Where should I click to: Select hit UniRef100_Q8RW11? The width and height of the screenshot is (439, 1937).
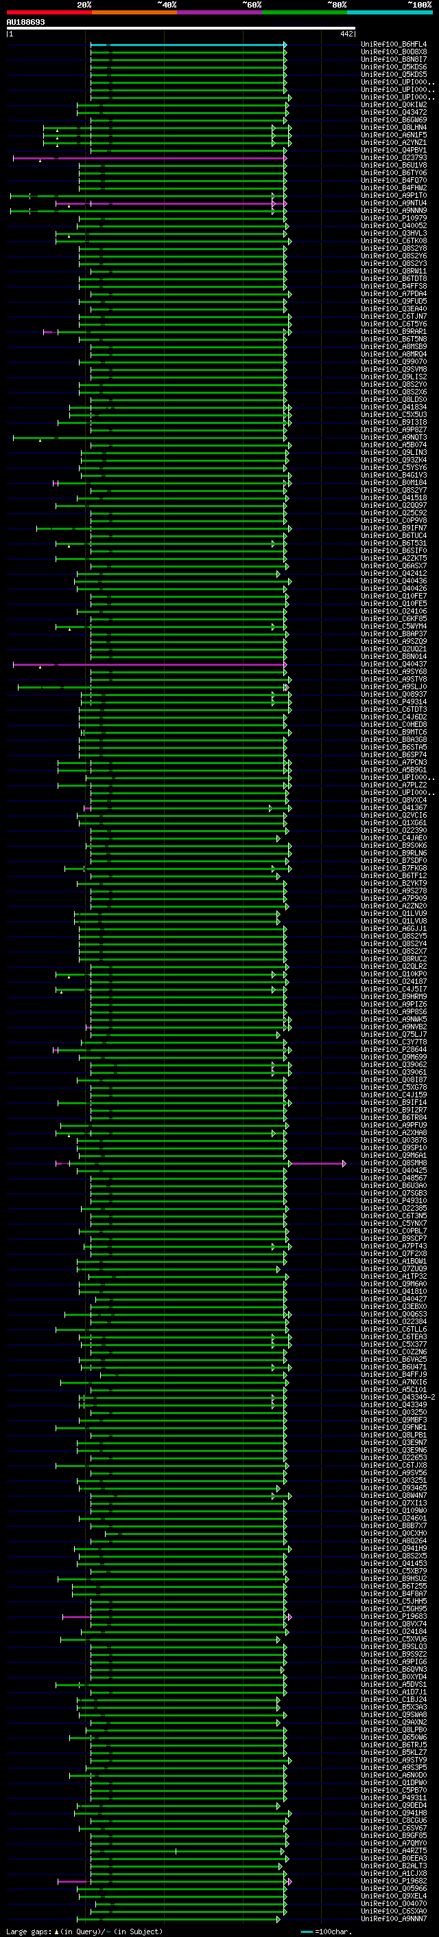pyautogui.click(x=393, y=271)
